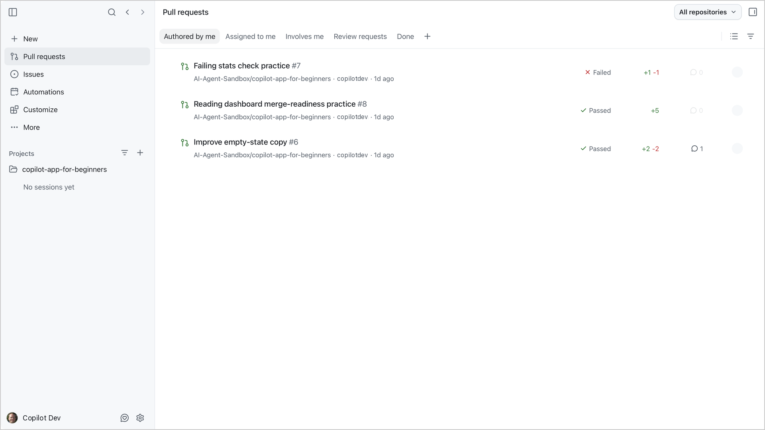Image resolution: width=765 pixels, height=430 pixels.
Task: Go back with left chevron arrow
Action: click(x=127, y=12)
